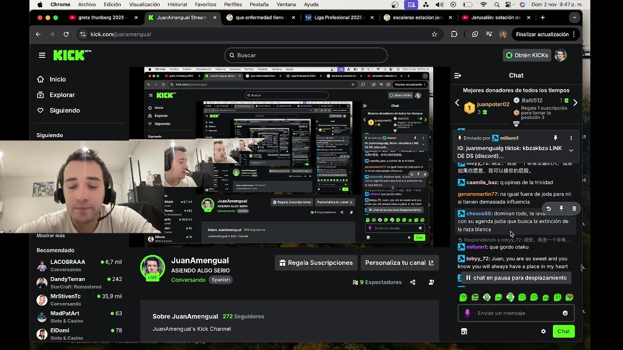The width and height of the screenshot is (623, 350).
Task: Open the Perfiles menu
Action: [x=233, y=4]
